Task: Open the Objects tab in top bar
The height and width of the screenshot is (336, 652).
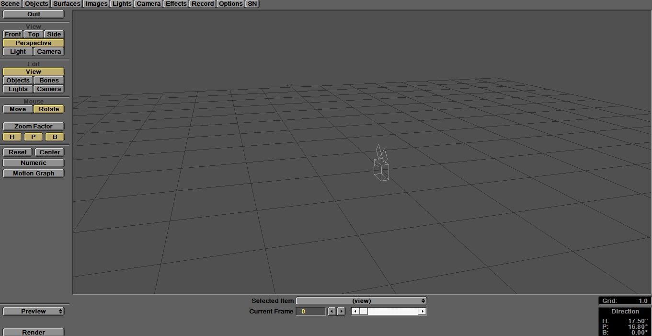Action: 36,4
